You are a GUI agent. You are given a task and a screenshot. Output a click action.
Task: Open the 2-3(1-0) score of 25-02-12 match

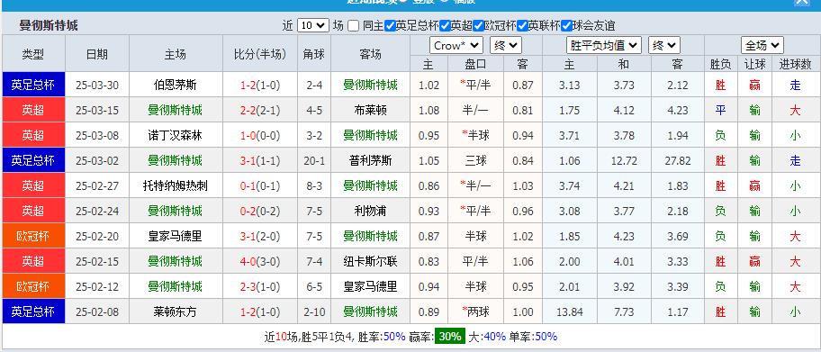click(260, 286)
